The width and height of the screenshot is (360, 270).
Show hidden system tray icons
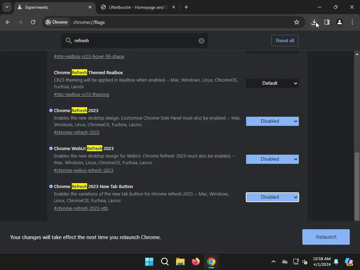click(x=274, y=262)
